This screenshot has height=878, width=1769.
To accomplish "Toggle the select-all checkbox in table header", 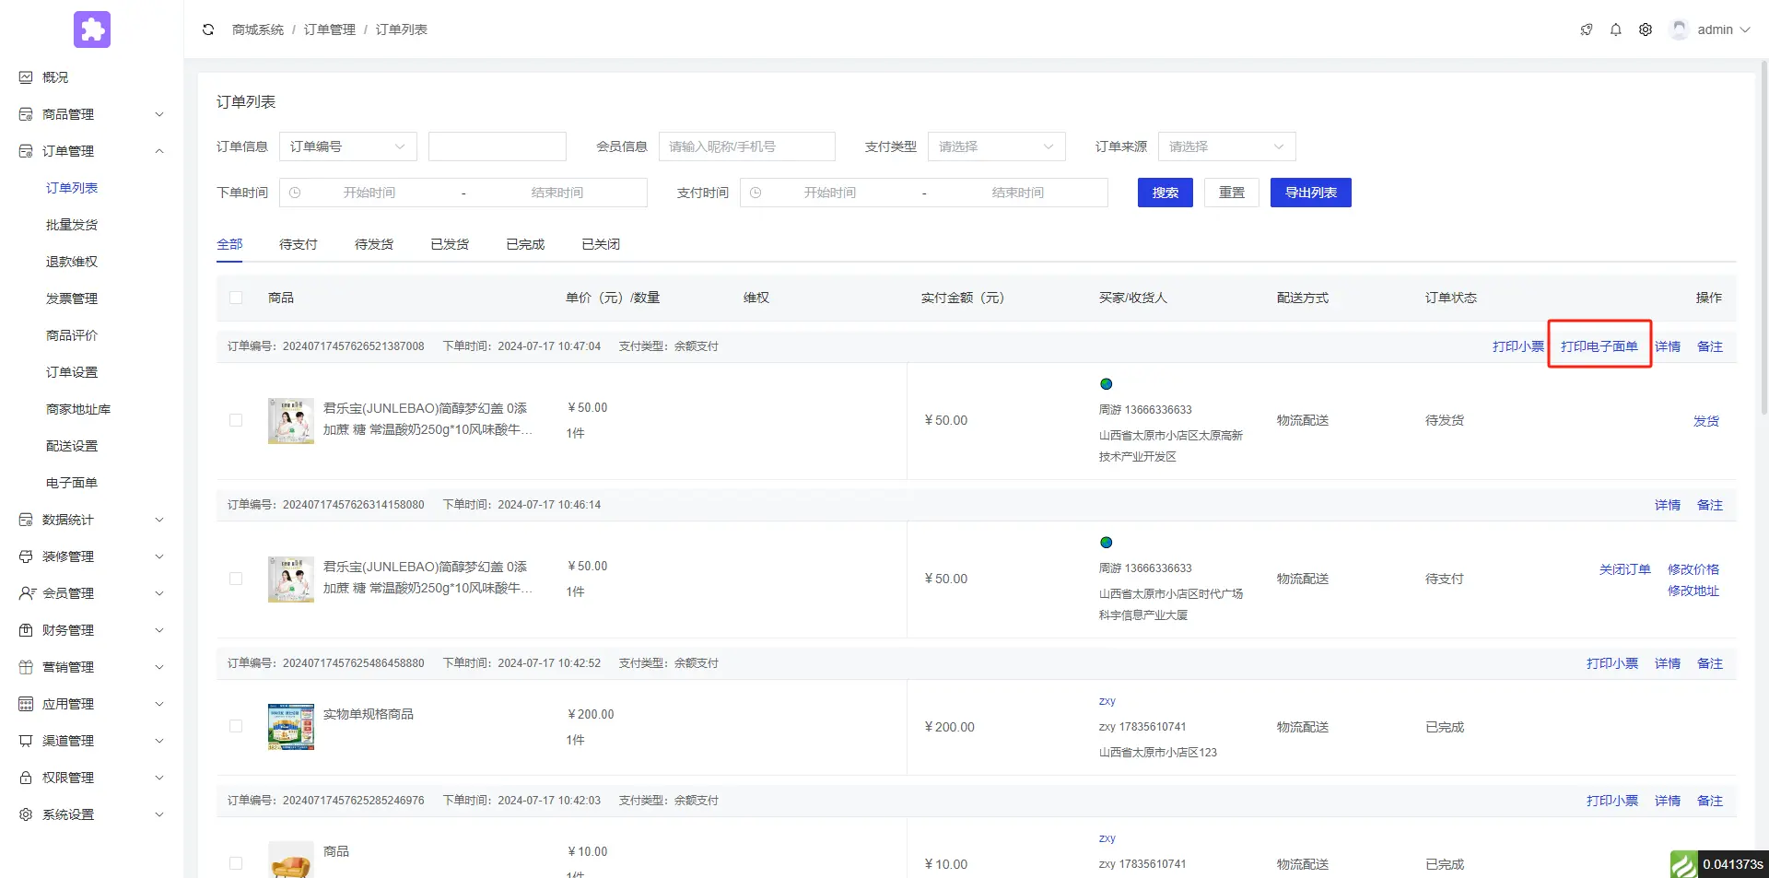I will pyautogui.click(x=236, y=298).
